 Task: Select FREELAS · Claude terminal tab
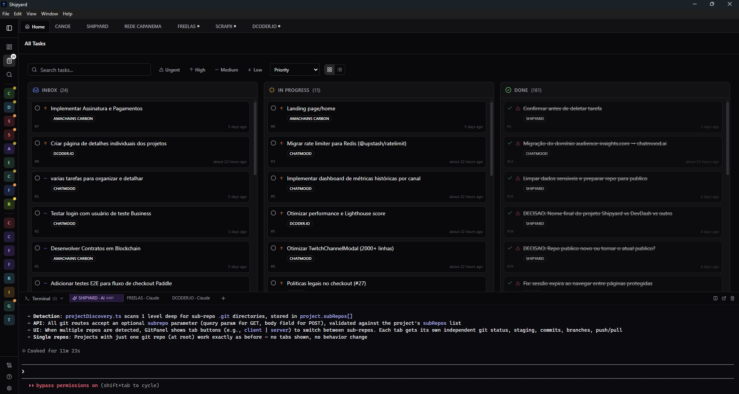(143, 298)
